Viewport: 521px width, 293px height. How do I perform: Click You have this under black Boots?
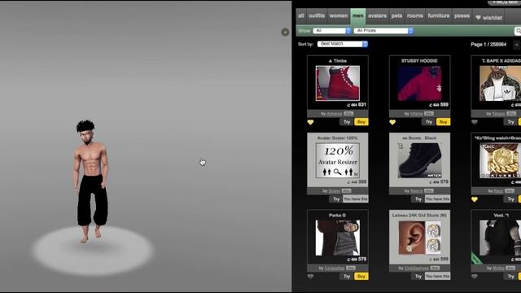[x=438, y=199]
